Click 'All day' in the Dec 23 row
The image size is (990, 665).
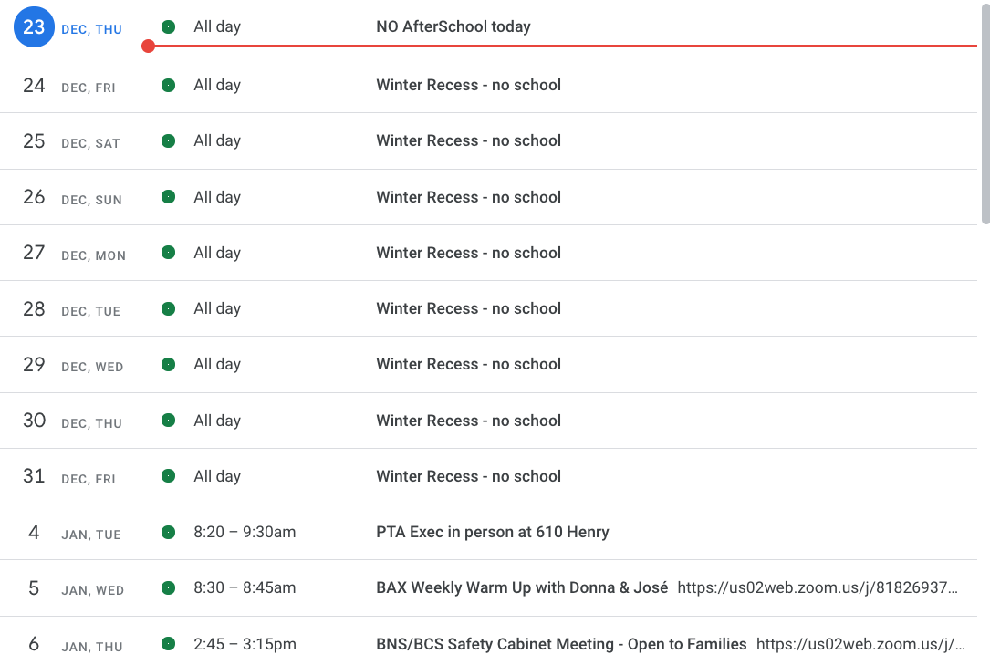(x=217, y=26)
